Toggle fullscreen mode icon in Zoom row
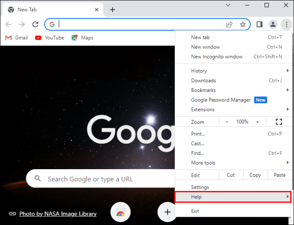 pyautogui.click(x=279, y=122)
